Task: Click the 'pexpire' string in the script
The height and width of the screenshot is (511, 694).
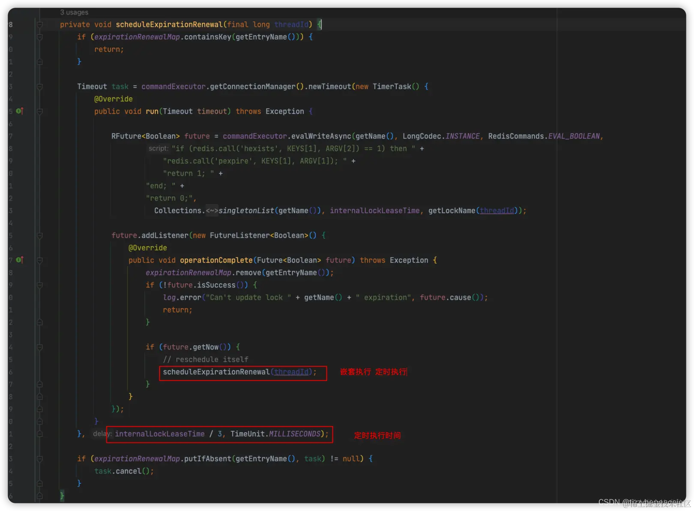Action: 233,161
